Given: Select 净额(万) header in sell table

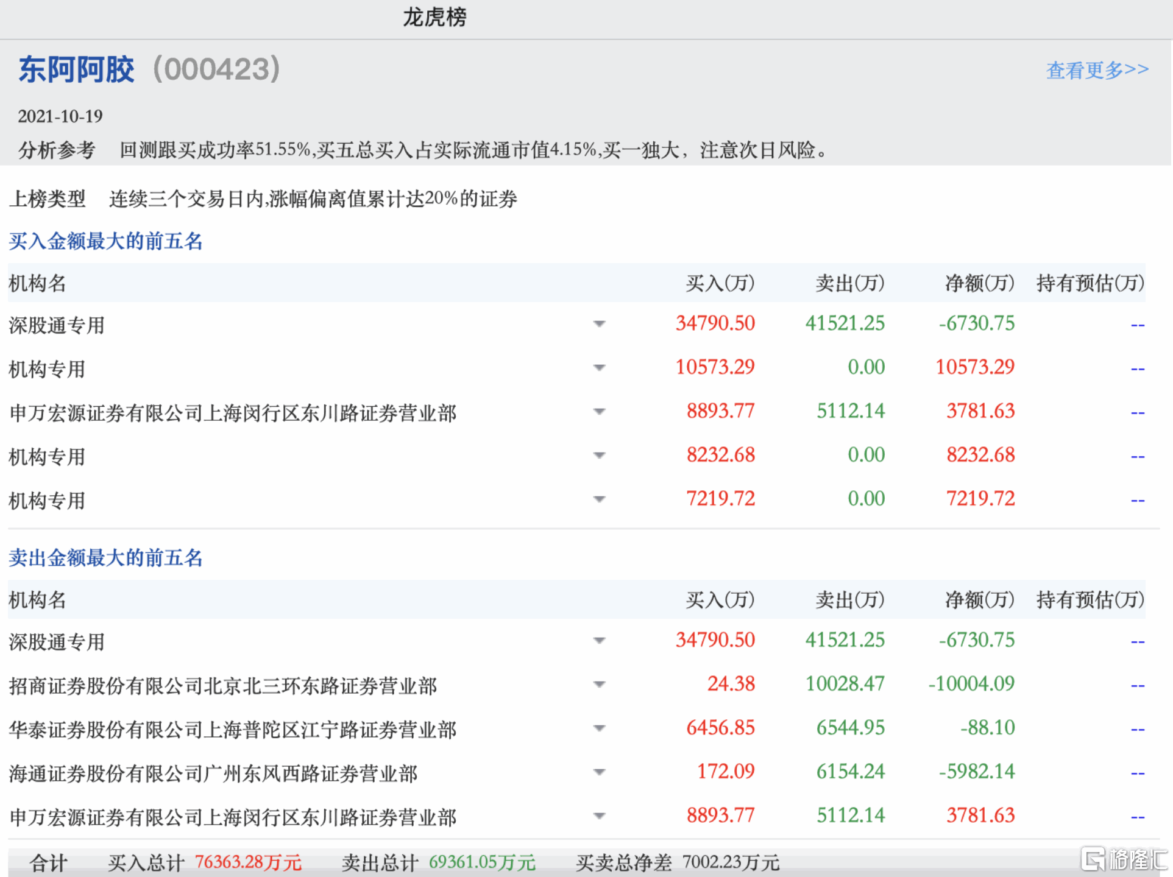Looking at the screenshot, I should [x=980, y=600].
